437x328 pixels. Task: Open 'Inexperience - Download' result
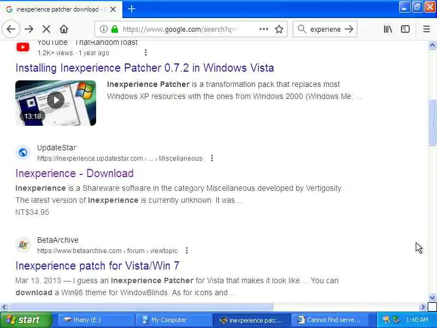click(74, 173)
